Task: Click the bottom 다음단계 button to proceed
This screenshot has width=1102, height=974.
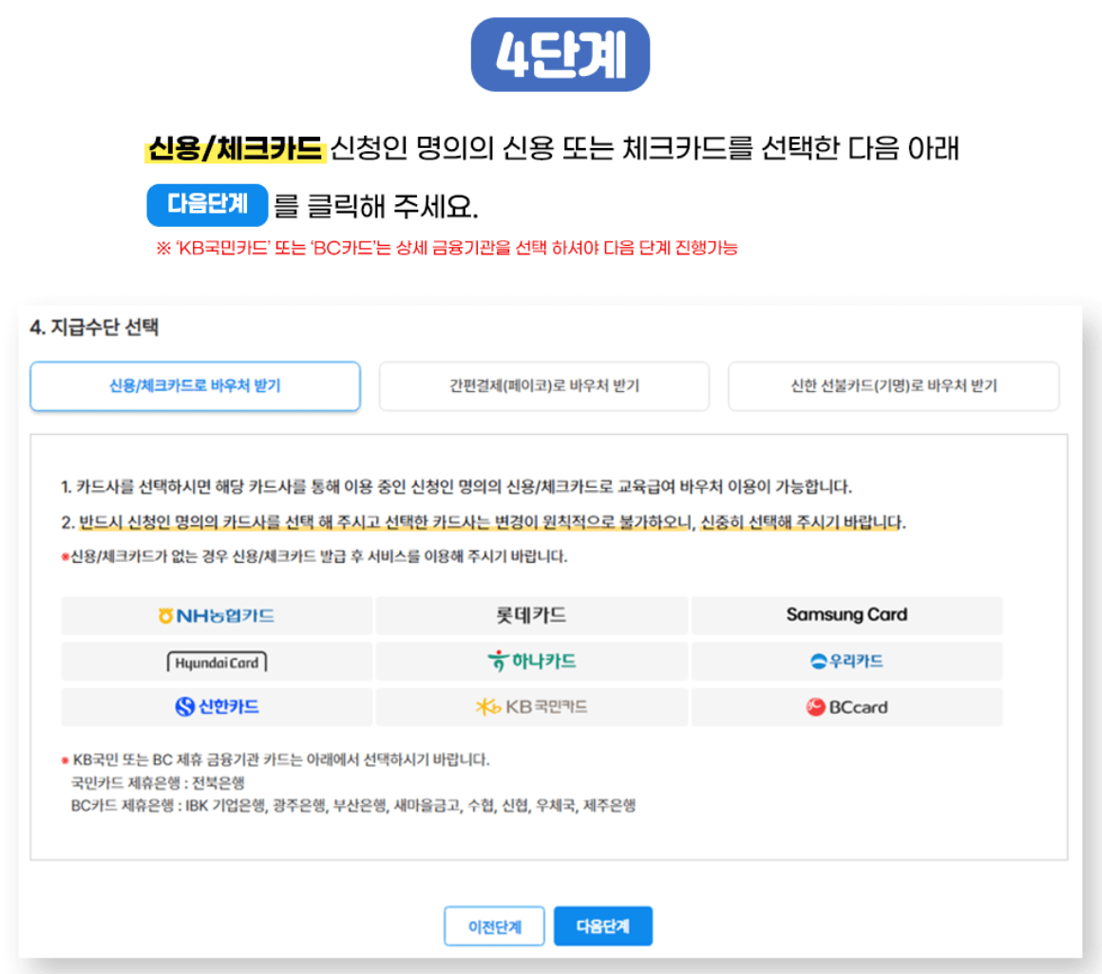Action: click(x=603, y=927)
